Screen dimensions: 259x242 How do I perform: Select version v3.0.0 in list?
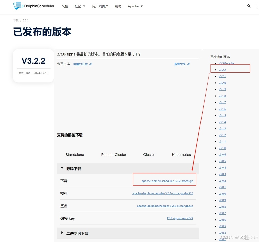222,194
